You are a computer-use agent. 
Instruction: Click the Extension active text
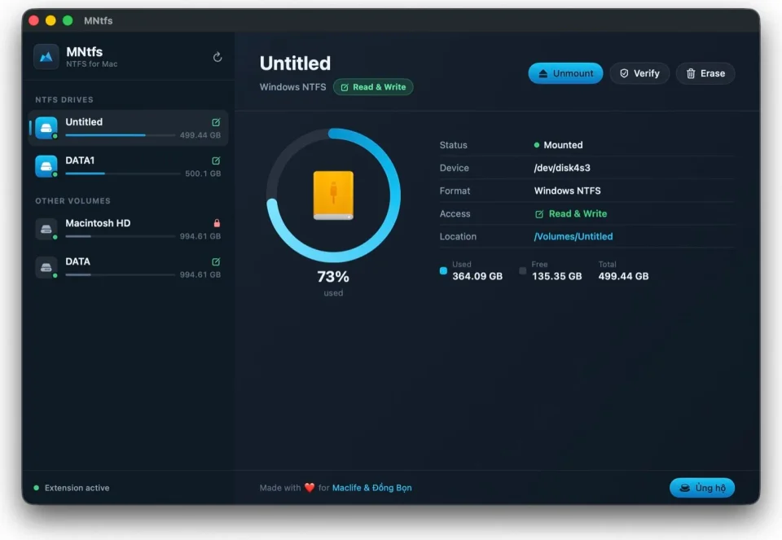click(77, 488)
